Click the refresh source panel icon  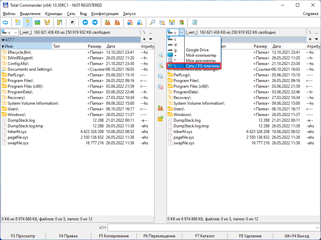click(x=5, y=22)
